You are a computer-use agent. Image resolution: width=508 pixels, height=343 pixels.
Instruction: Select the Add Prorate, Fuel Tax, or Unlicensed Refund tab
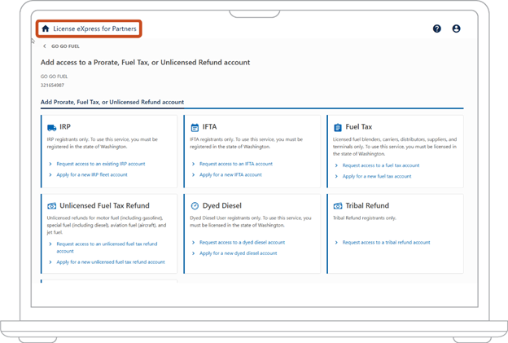point(112,102)
